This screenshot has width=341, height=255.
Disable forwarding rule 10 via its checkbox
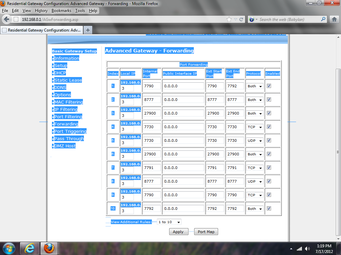(269, 208)
